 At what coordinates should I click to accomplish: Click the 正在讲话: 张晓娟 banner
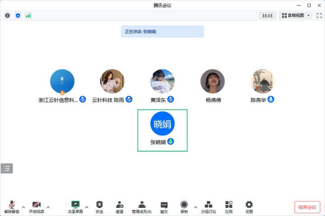pos(162,31)
